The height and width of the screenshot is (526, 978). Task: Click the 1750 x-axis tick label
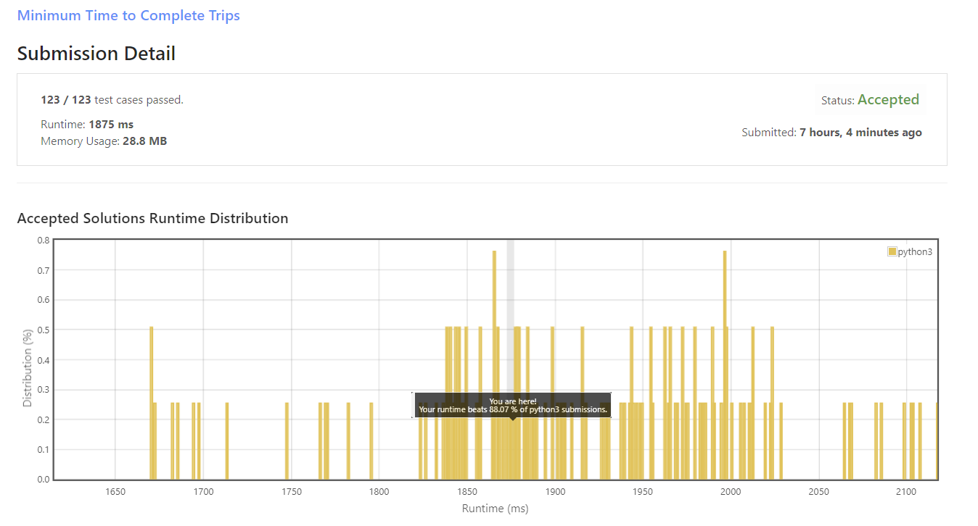click(292, 492)
